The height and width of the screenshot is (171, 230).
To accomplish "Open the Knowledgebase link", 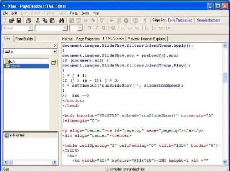I will [x=209, y=20].
